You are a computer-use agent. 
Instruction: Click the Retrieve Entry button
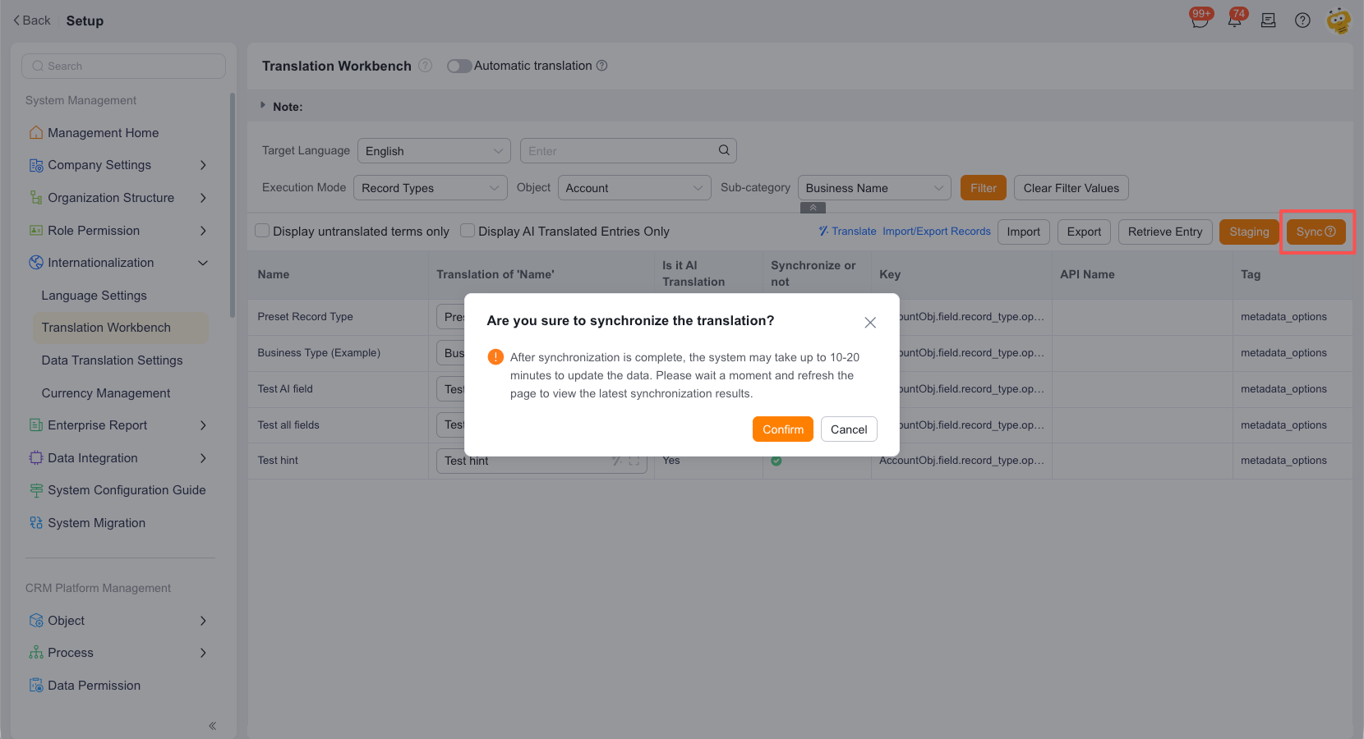pos(1165,232)
